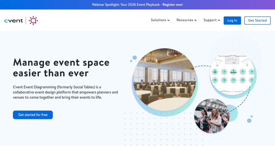Select the Speaker table in diagram
This screenshot has width=275, height=154.
tap(233, 72)
